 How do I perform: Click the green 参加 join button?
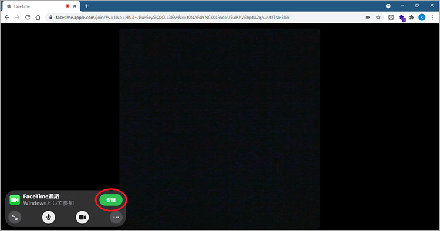coord(111,200)
